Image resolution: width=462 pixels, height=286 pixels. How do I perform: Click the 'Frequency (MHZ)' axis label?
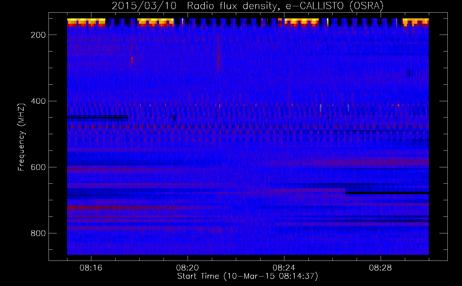21,137
